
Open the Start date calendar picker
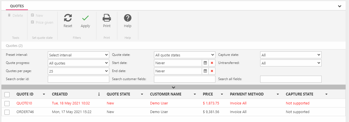tap(205, 63)
